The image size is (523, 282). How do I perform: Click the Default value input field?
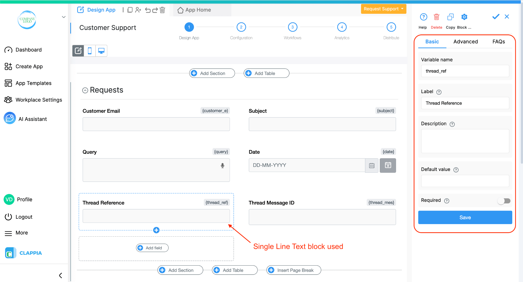[x=465, y=181]
